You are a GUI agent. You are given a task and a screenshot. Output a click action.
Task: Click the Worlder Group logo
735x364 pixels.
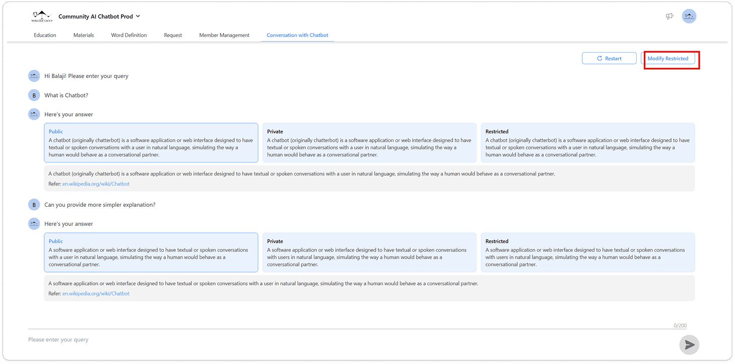tap(41, 17)
